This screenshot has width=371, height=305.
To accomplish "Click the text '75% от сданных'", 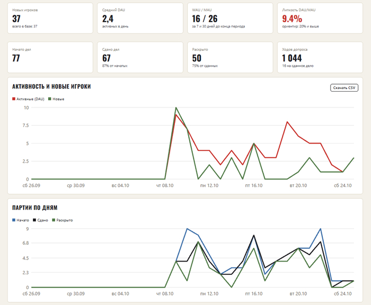I will tap(205, 66).
